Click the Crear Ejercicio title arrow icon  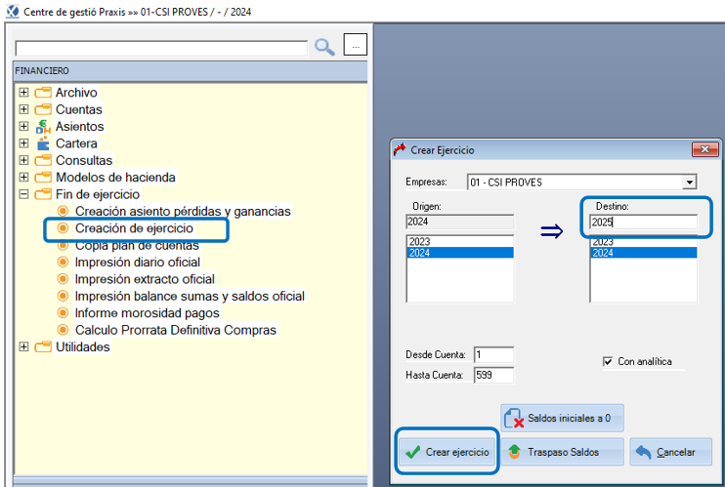pyautogui.click(x=400, y=149)
